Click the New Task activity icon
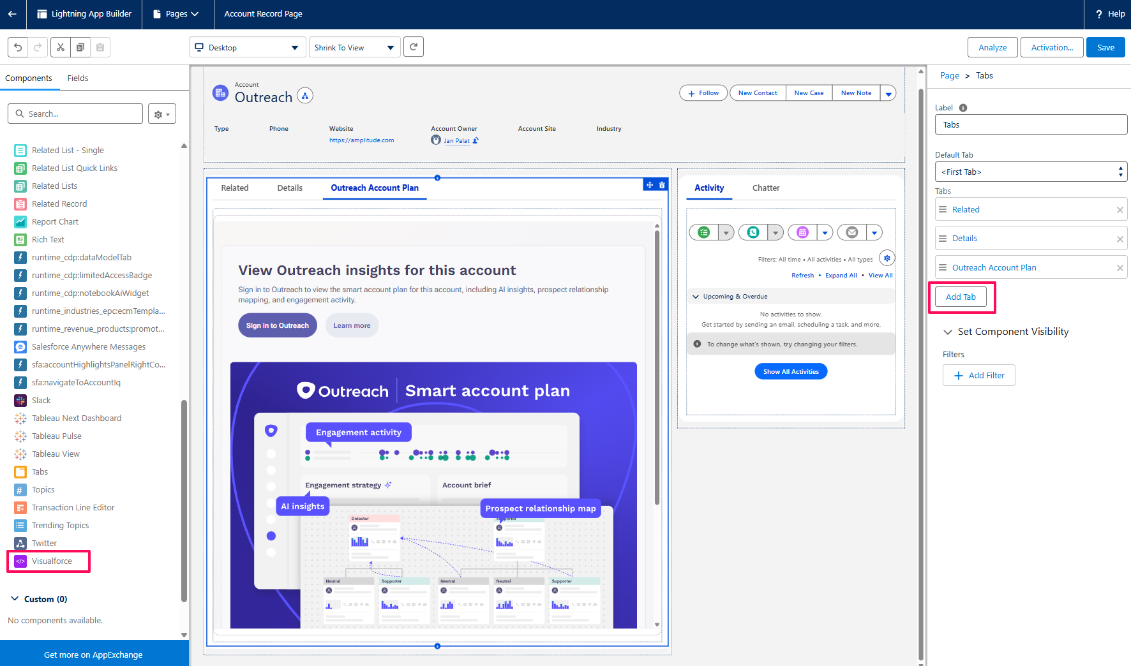This screenshot has height=666, width=1131. tap(704, 232)
